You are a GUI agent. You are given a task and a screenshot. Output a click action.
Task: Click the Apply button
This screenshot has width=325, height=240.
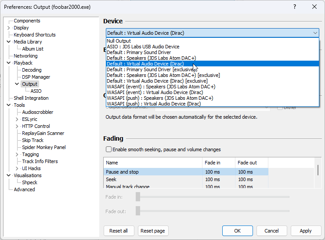[x=306, y=231]
